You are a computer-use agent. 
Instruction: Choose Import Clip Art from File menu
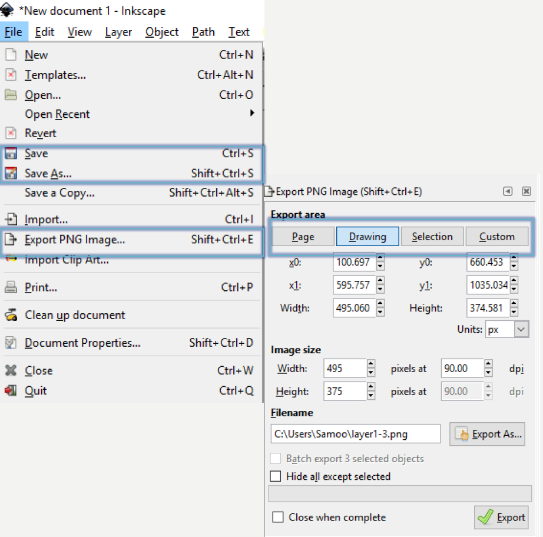tap(131, 259)
